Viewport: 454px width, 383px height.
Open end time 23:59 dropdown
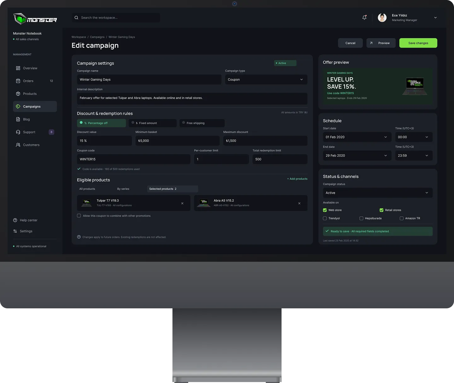tap(414, 156)
